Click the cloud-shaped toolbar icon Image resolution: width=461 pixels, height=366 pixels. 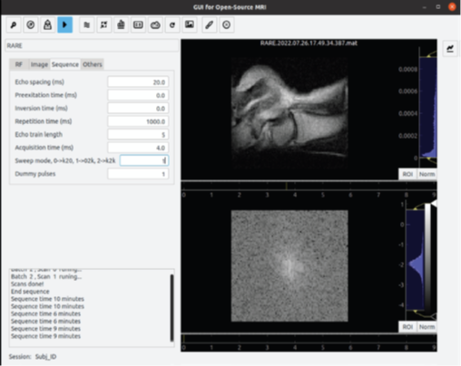[x=155, y=24]
